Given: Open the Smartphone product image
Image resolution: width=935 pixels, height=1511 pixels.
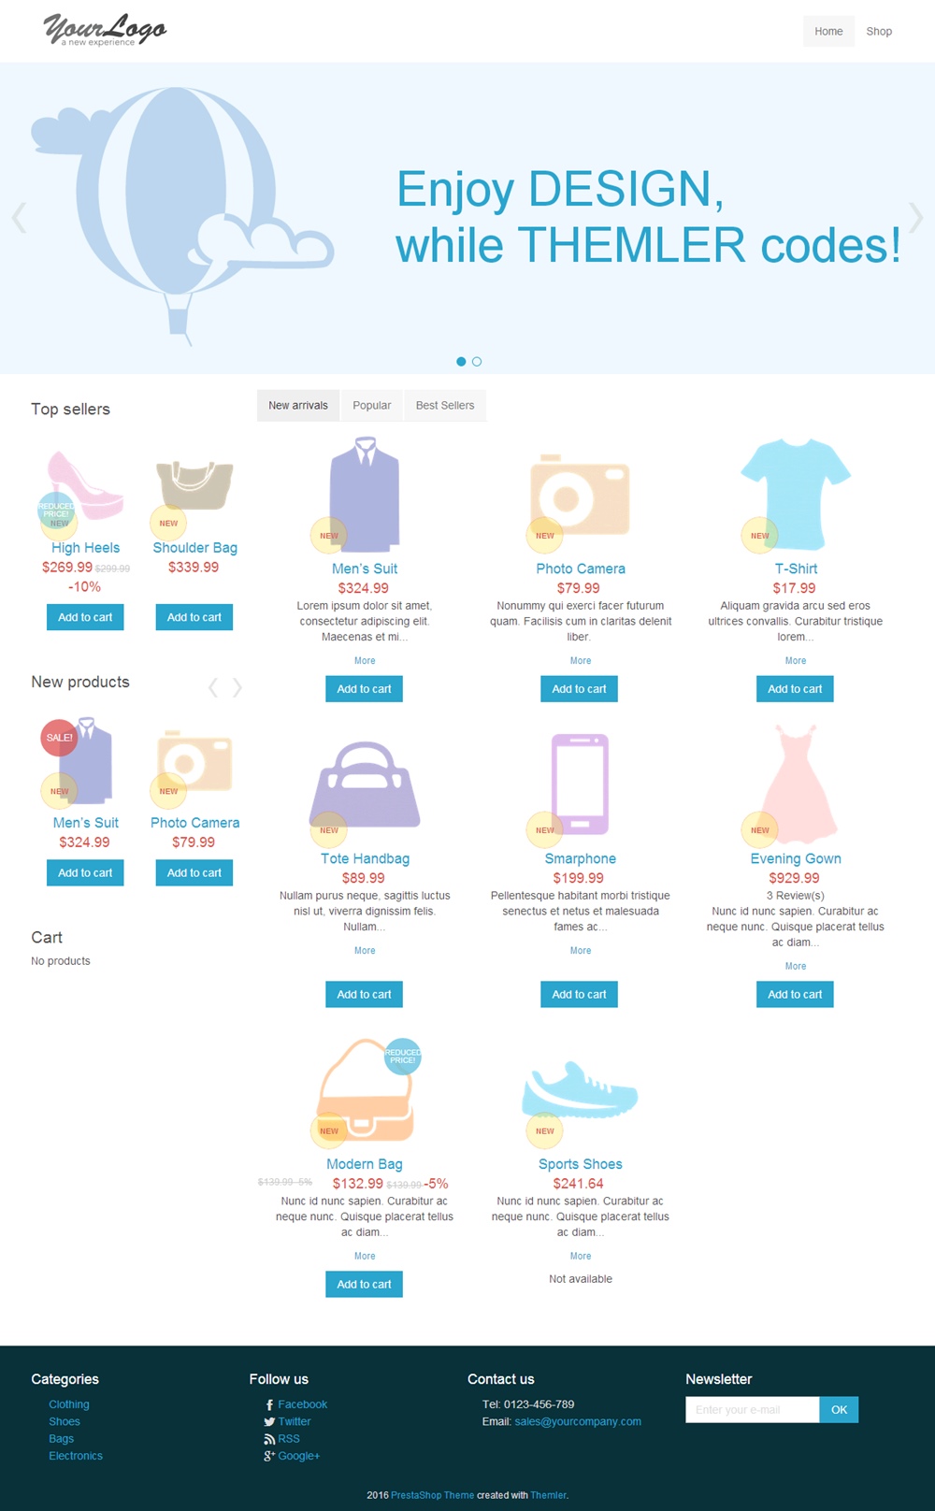Looking at the screenshot, I should pyautogui.click(x=581, y=784).
